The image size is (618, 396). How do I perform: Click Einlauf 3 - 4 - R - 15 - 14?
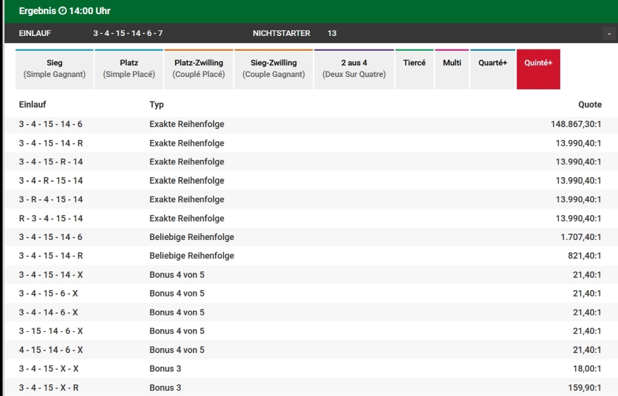[51, 180]
